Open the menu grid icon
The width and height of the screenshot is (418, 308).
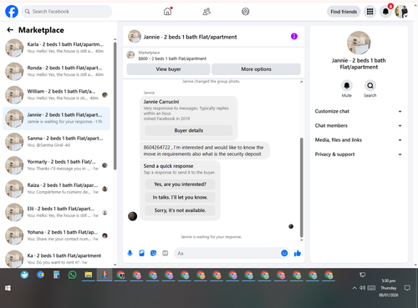click(370, 12)
